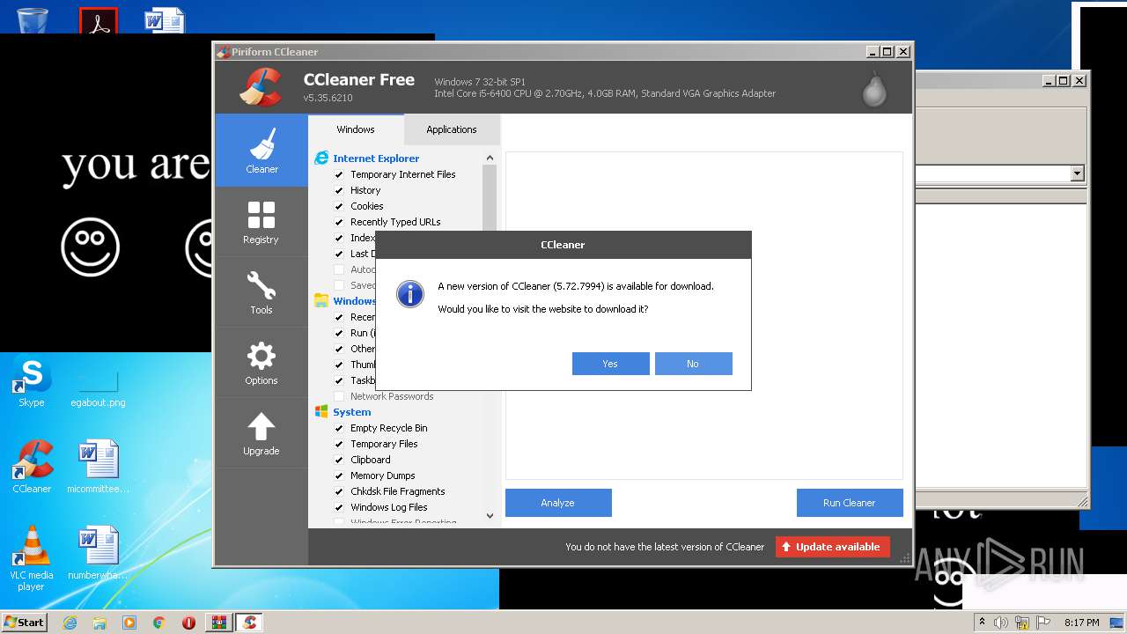This screenshot has width=1127, height=634.
Task: Open Skype desktop shortcut
Action: [x=32, y=383]
